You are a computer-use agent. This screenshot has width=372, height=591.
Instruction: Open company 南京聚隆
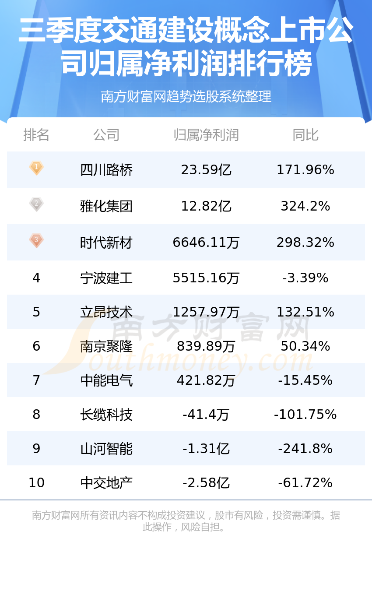point(106,346)
